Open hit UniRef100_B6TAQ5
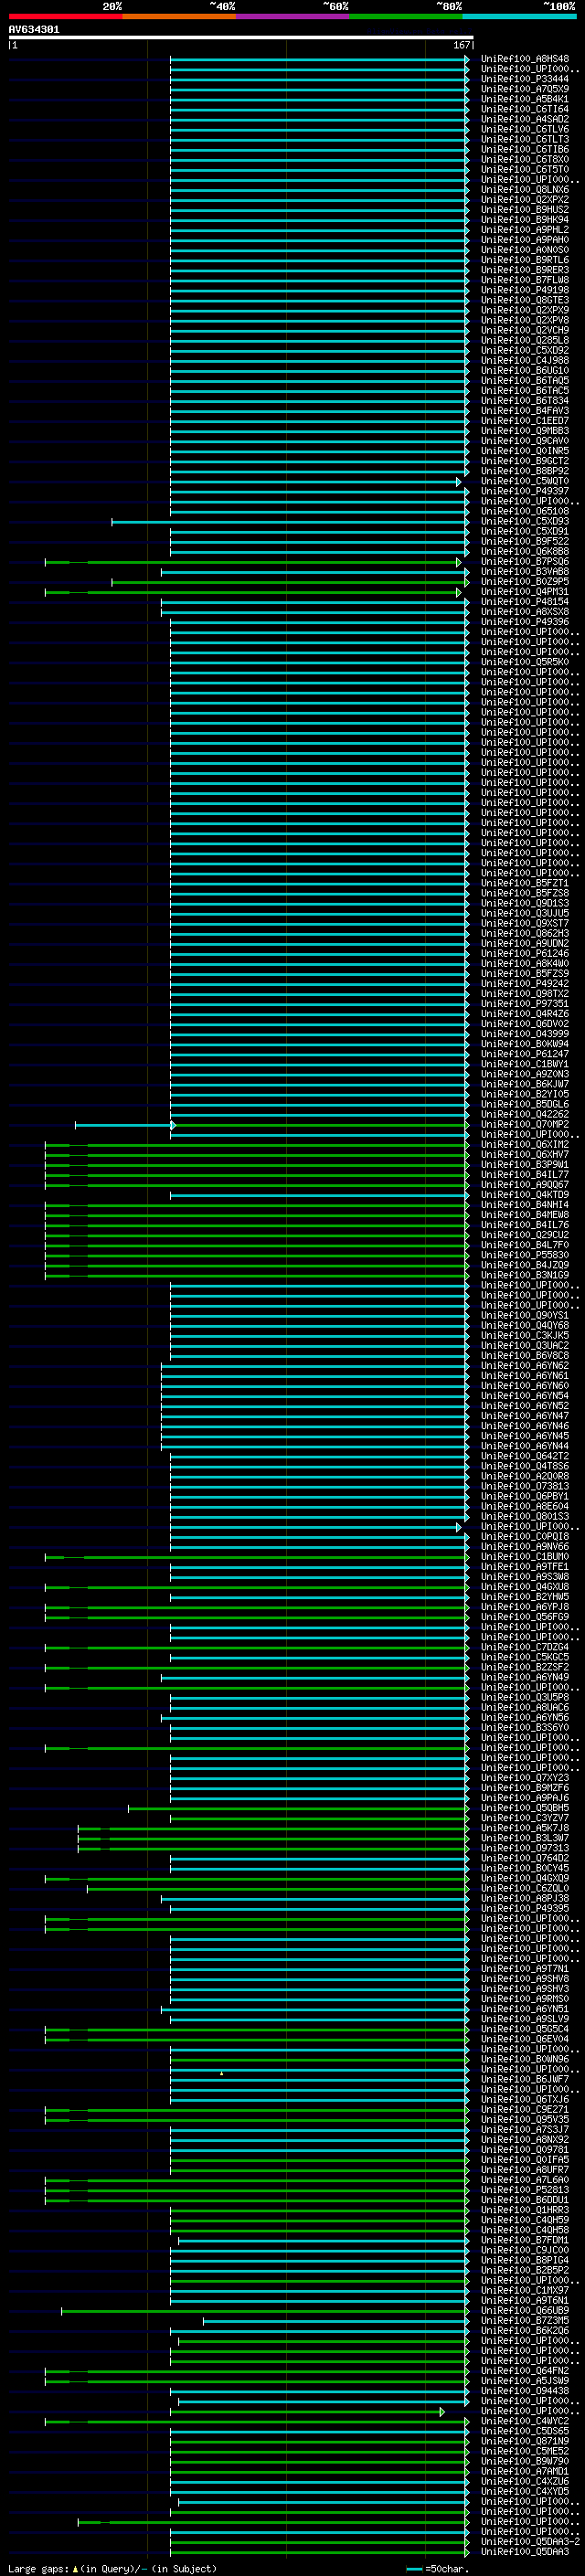 524,381
